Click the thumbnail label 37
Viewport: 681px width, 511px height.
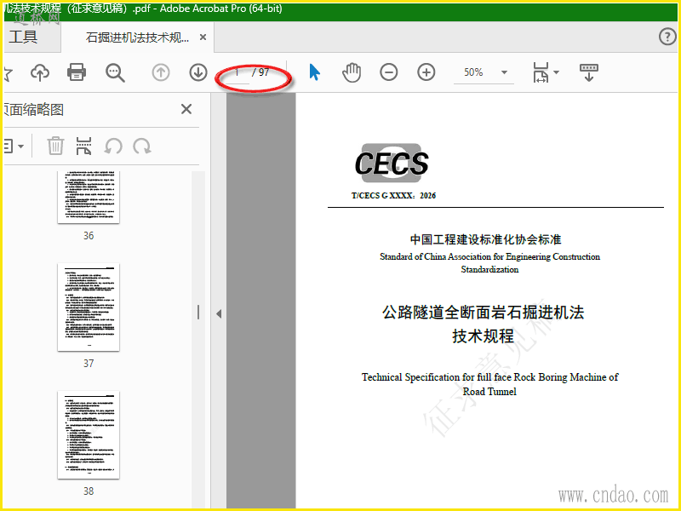(89, 364)
